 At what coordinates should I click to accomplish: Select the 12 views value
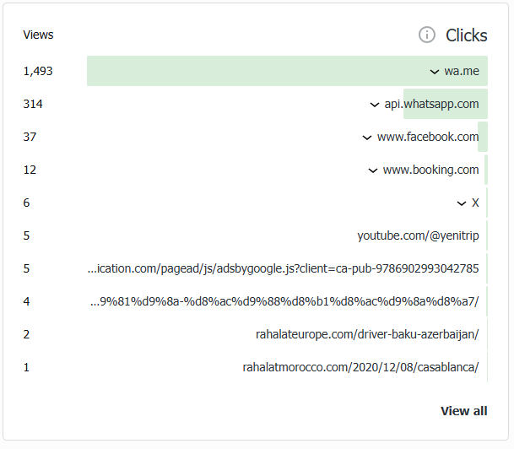30,170
